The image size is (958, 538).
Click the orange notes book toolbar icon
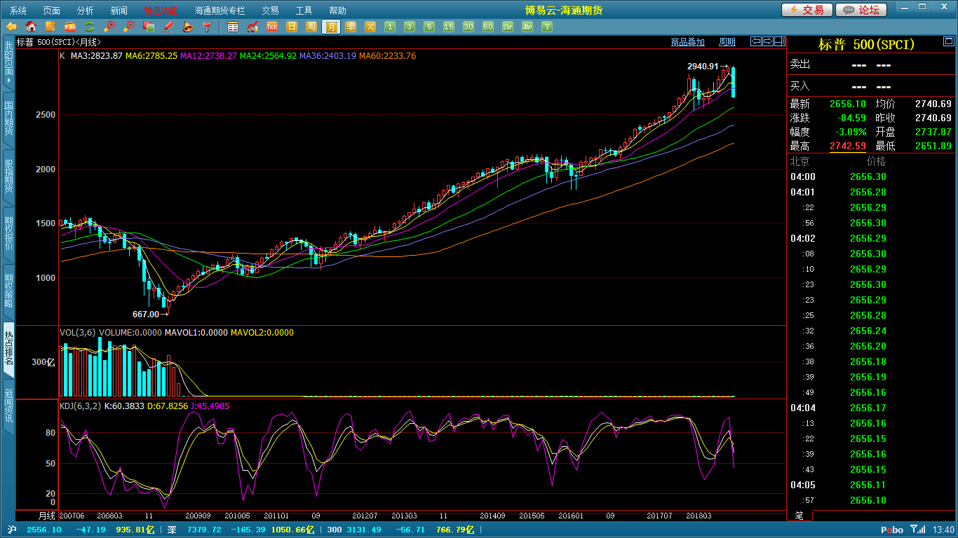point(50,27)
